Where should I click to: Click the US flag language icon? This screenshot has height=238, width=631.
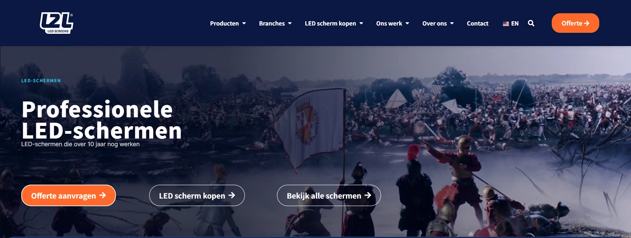[x=506, y=24]
